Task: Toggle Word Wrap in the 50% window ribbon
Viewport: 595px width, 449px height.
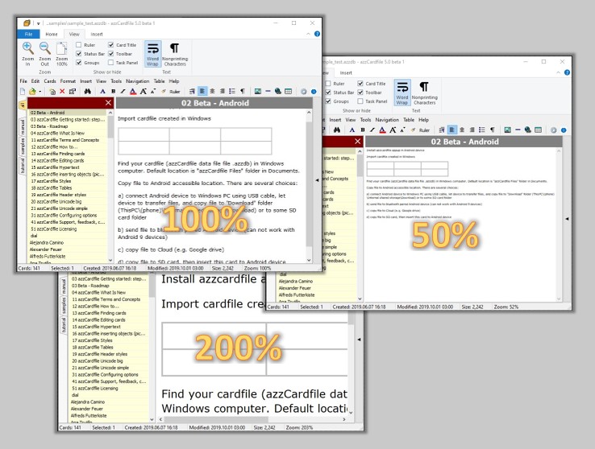Action: (x=402, y=93)
